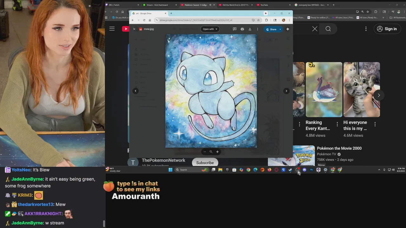Select the 'art - Google Drive' tab
Image resolution: width=406 pixels, height=228 pixels.
click(149, 13)
